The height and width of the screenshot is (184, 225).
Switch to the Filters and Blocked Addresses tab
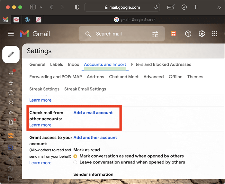coord(161,64)
